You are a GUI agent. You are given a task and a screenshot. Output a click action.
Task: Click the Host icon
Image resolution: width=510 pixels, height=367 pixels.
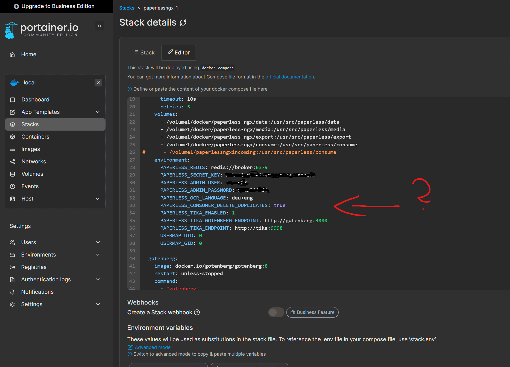[x=12, y=199]
